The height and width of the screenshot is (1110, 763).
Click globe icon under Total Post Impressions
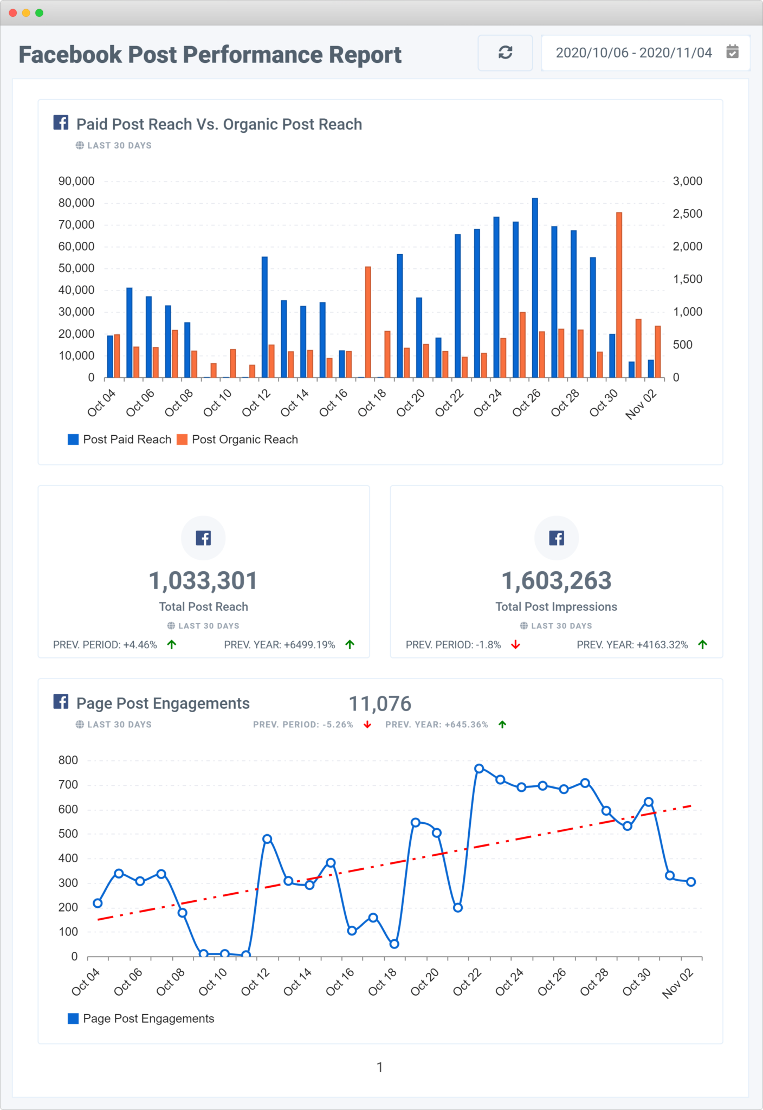tap(524, 625)
